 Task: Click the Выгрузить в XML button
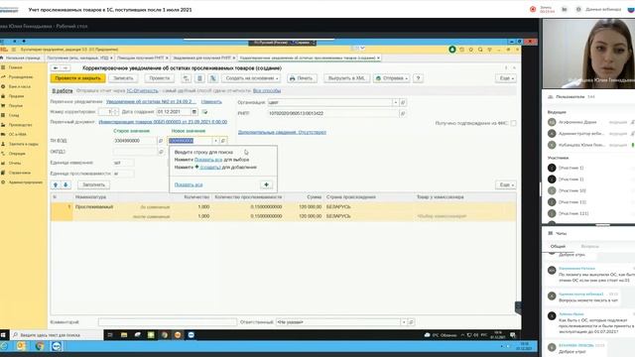click(346, 78)
